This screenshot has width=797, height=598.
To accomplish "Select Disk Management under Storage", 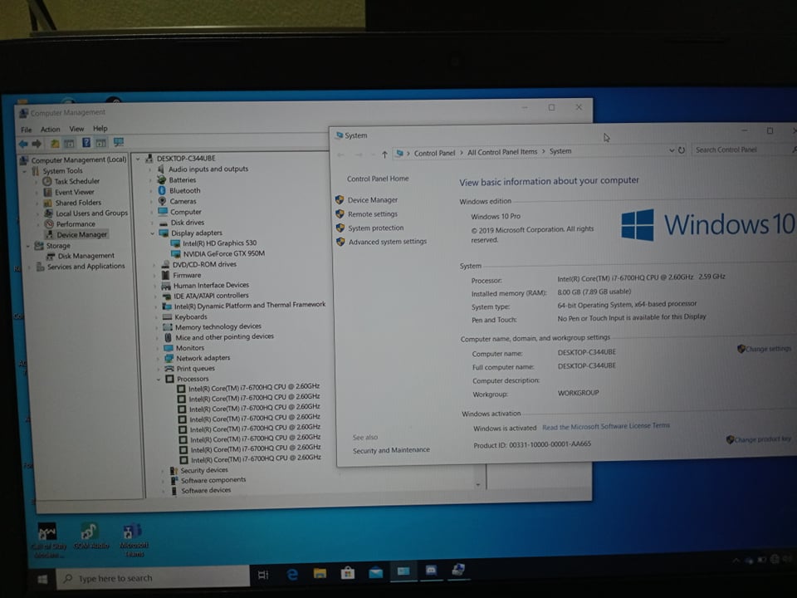I will (x=86, y=256).
